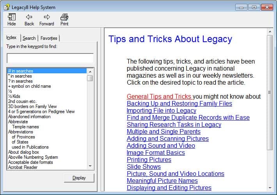The image size is (277, 195).
Task: Click index list scroll up arrow
Action: (x=90, y=71)
